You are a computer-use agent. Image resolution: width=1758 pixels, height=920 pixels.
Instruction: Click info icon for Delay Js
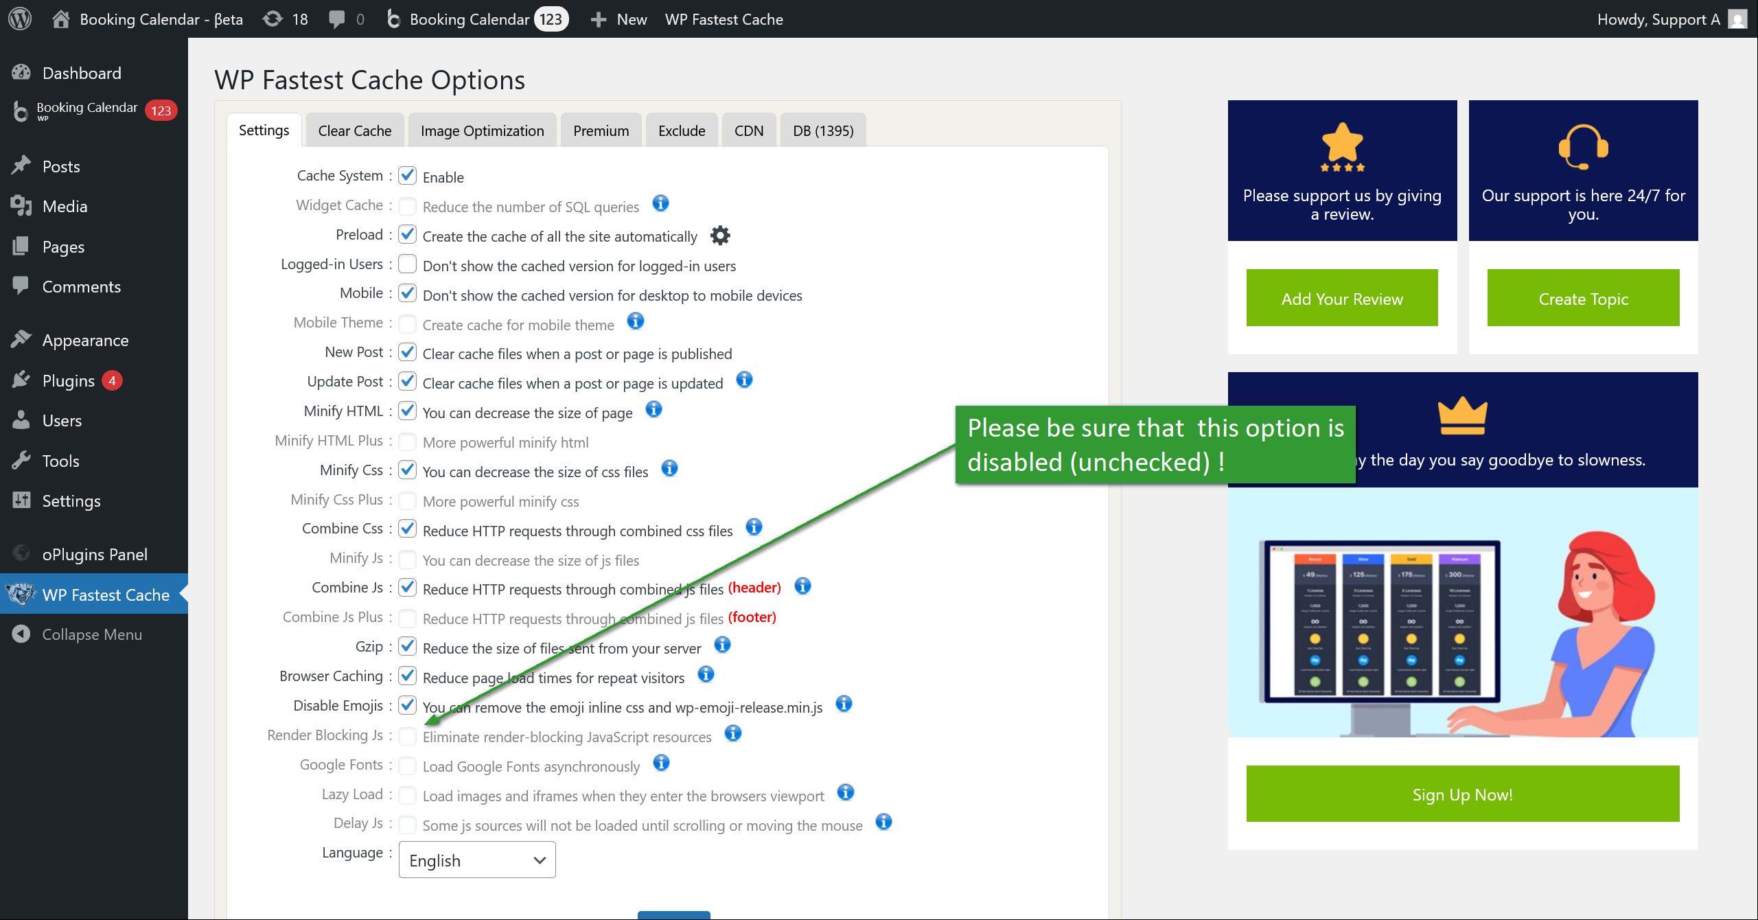[884, 822]
